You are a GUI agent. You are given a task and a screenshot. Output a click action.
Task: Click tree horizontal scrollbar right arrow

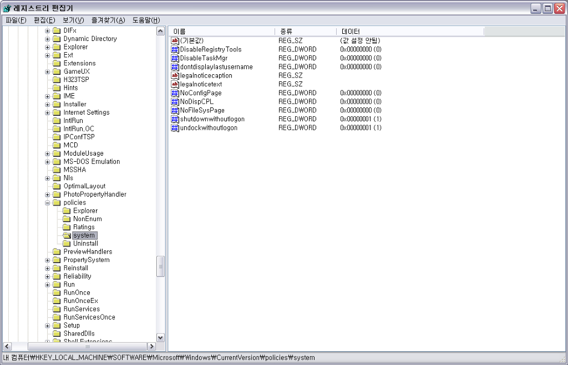click(152, 346)
